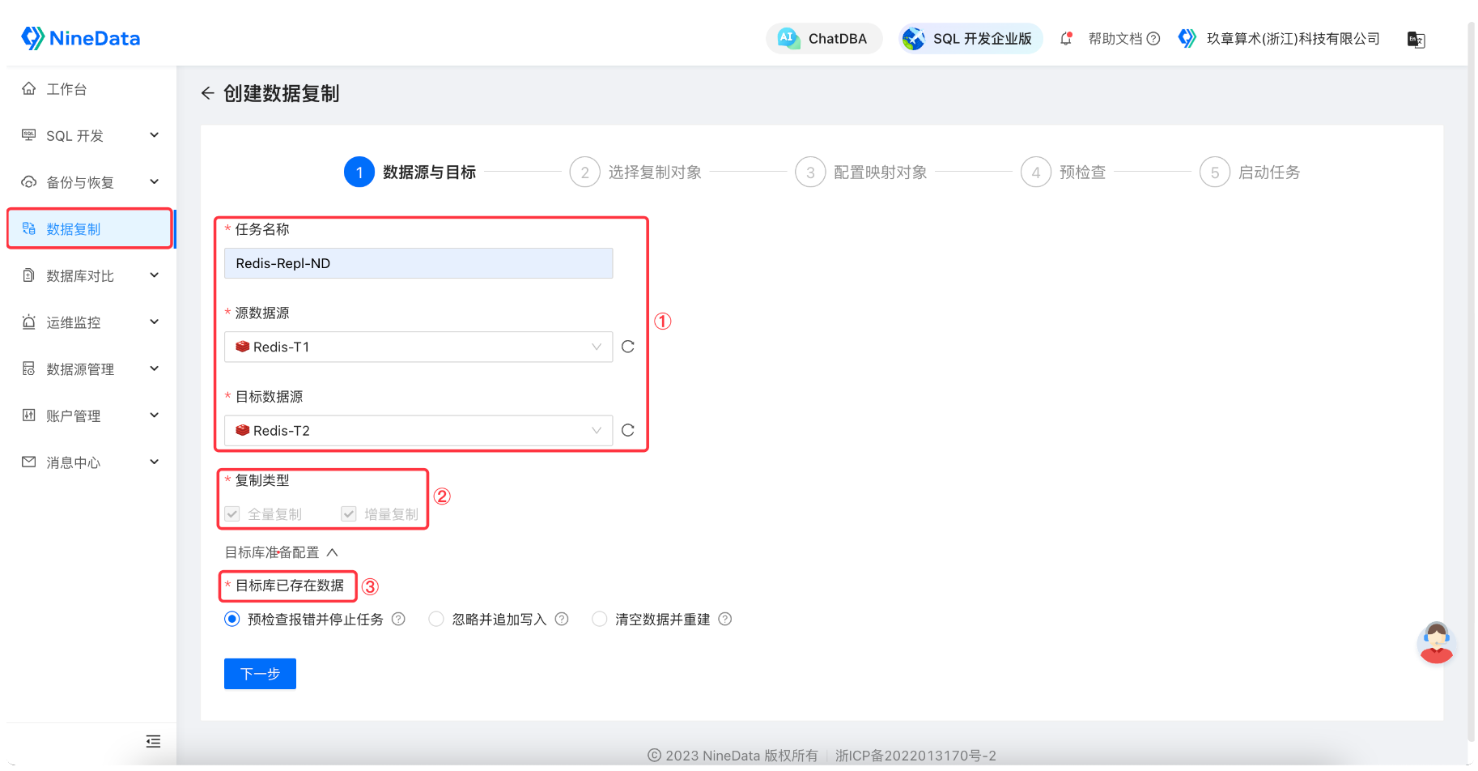Show help for 清空数据并重建
Viewport: 1478px width, 771px height.
tap(725, 619)
